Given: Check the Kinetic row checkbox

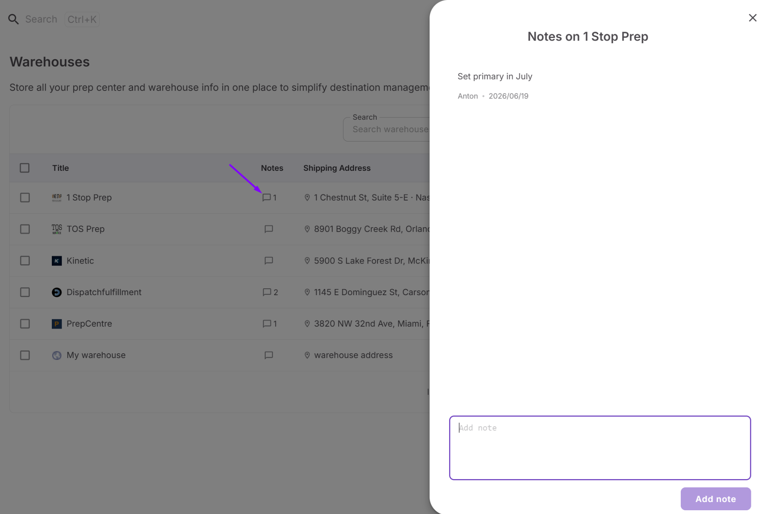Looking at the screenshot, I should pyautogui.click(x=25, y=261).
